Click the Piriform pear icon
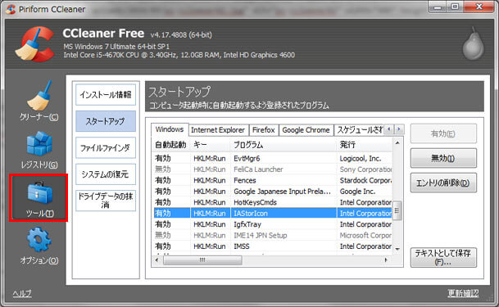This screenshot has width=499, height=307. (x=474, y=44)
